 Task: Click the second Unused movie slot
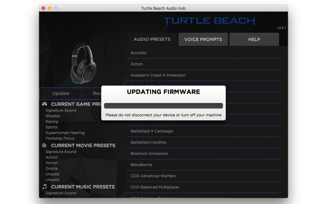pyautogui.click(x=52, y=180)
